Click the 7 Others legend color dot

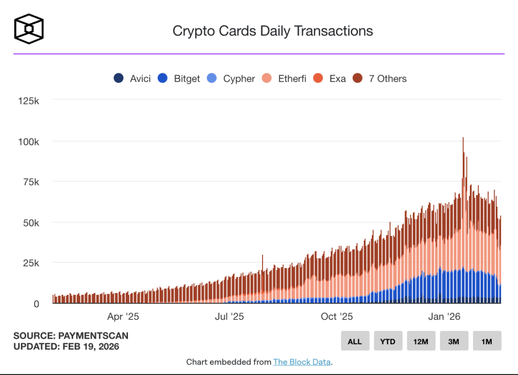(x=357, y=78)
